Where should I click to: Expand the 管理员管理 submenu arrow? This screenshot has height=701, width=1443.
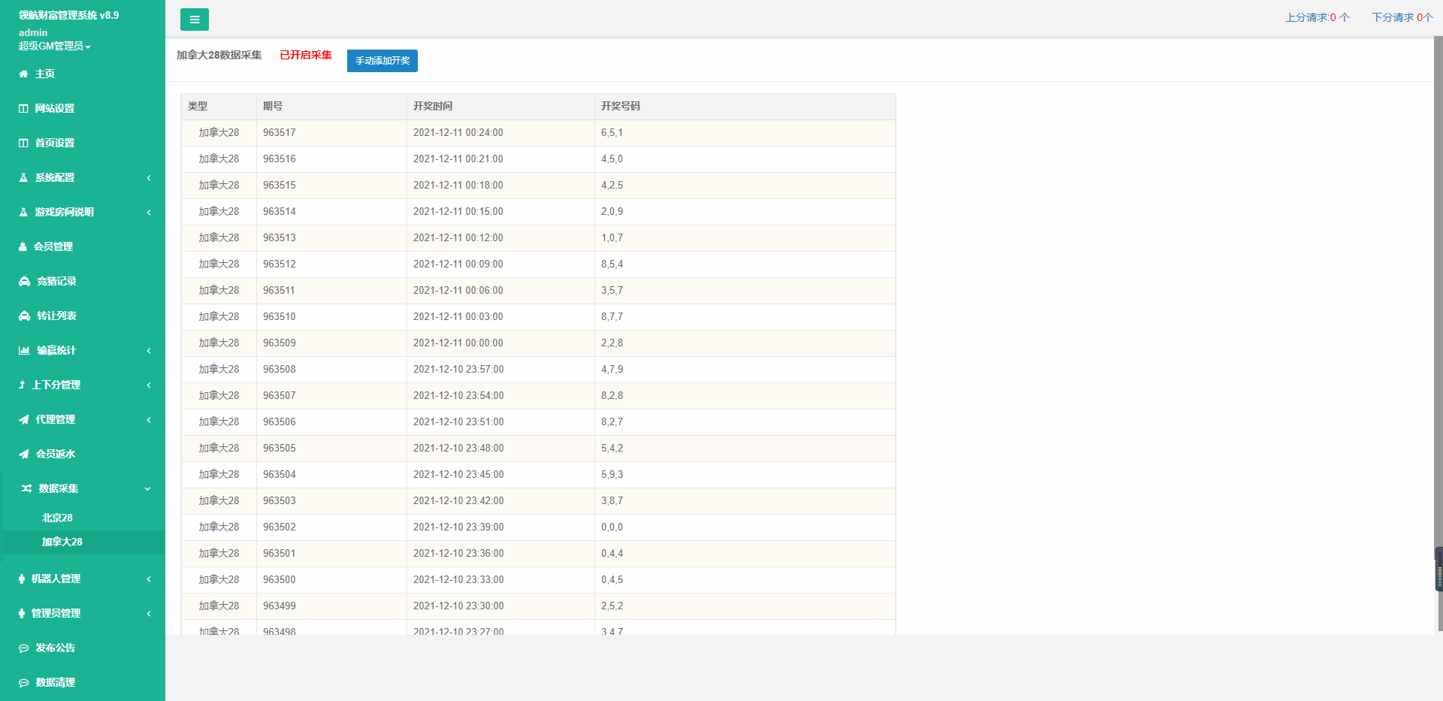(x=149, y=613)
